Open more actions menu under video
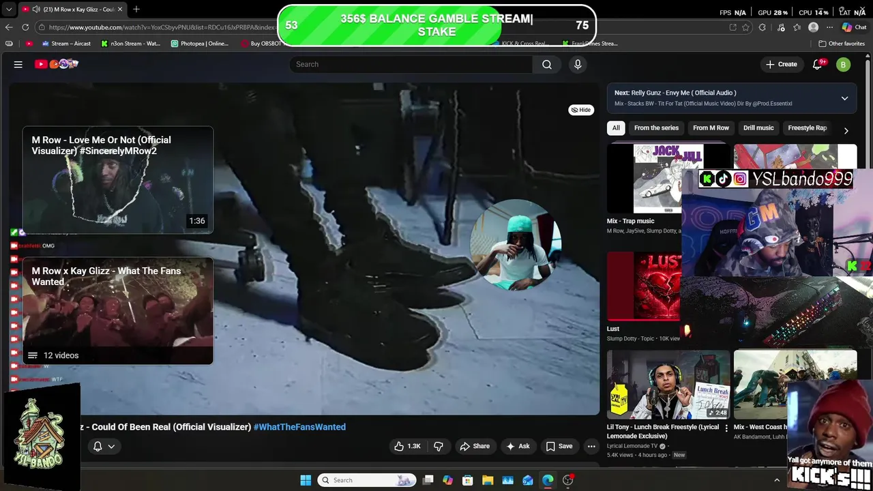Screen dimensions: 873x491 pos(591,446)
